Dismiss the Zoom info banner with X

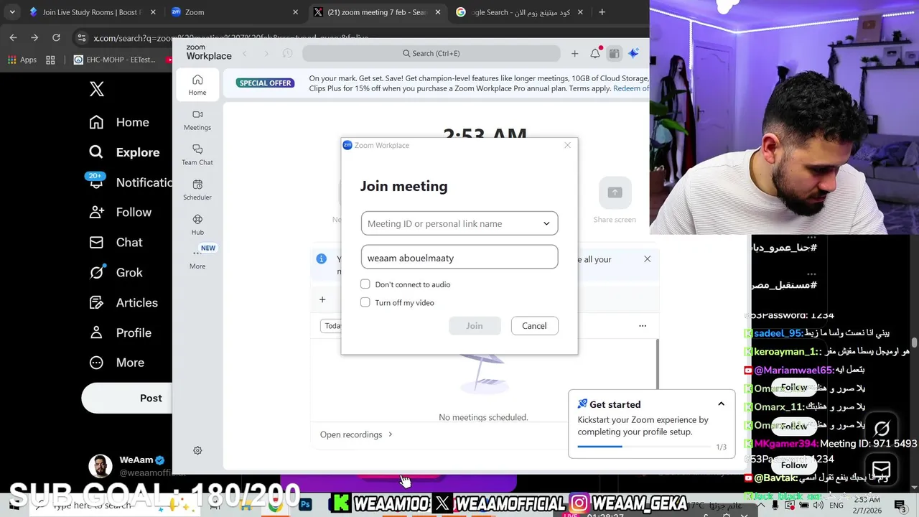(x=647, y=258)
